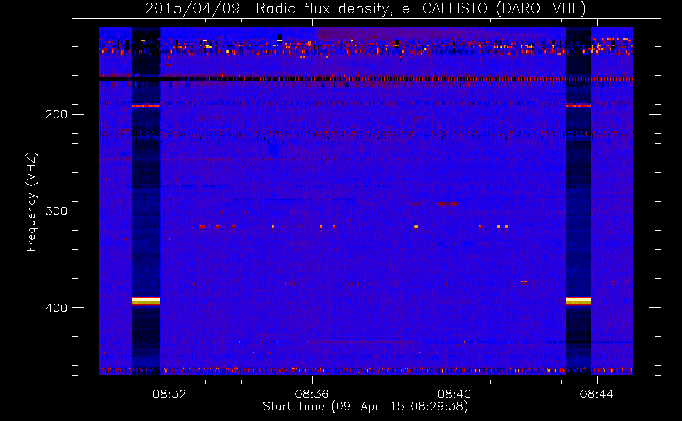Click the bright white band near 400 MHz at 08:31
This screenshot has height=421, width=682.
pos(146,301)
